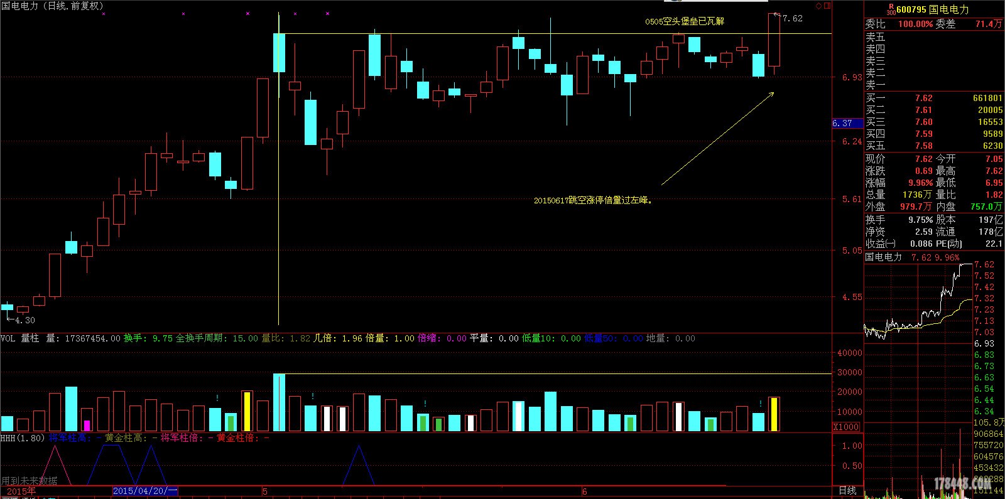Click 买四 price 7.59
1005x499 pixels.
pyautogui.click(x=923, y=134)
